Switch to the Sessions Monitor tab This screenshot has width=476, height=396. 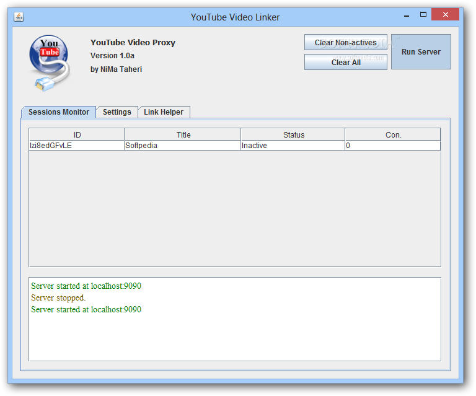tap(59, 112)
